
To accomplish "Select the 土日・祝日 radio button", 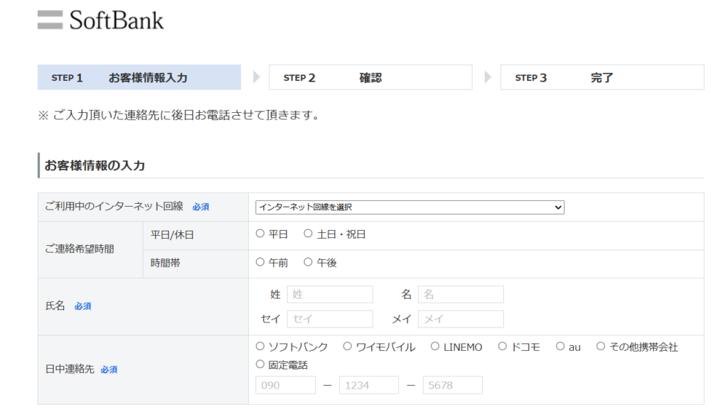I will (x=308, y=234).
